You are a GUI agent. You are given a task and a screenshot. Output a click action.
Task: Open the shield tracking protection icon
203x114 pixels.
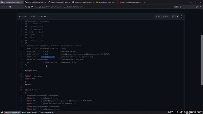coord(26,7)
